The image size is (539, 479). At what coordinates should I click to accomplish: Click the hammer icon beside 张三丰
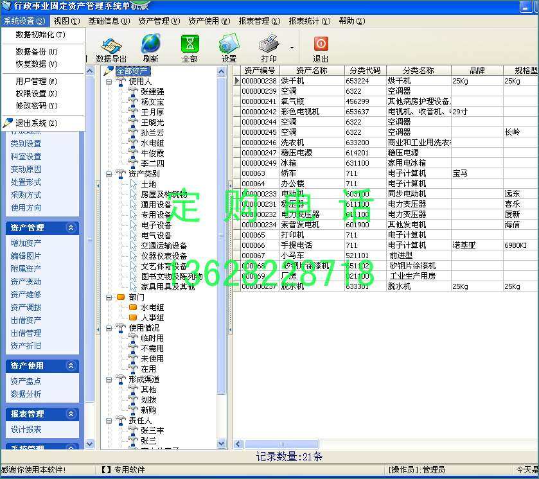tap(133, 430)
